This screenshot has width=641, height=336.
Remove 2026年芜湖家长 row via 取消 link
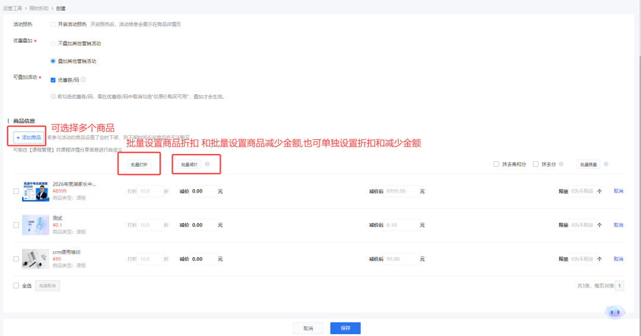[618, 191]
